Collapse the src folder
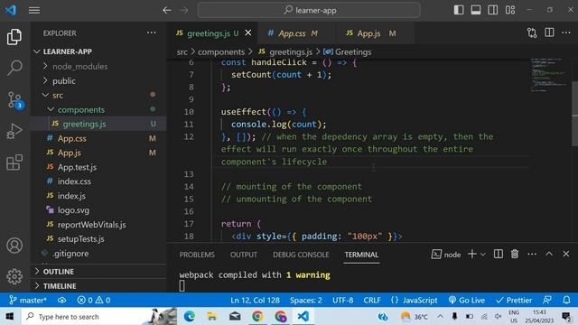The image size is (578, 325). click(x=58, y=95)
